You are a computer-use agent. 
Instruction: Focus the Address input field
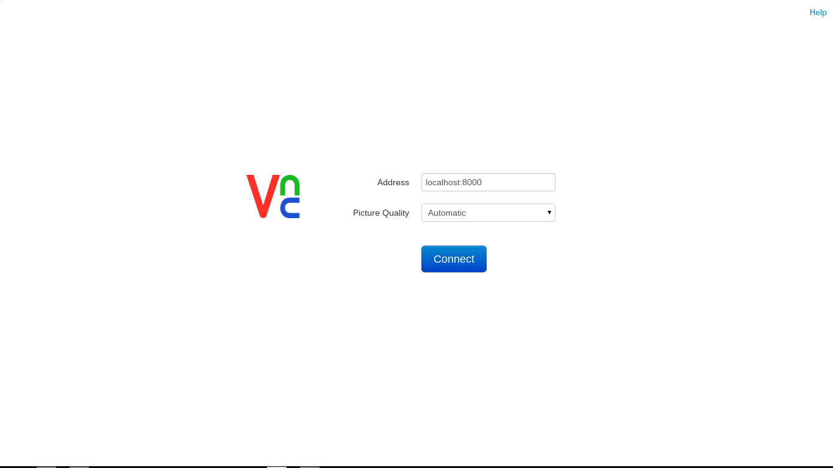pos(488,182)
